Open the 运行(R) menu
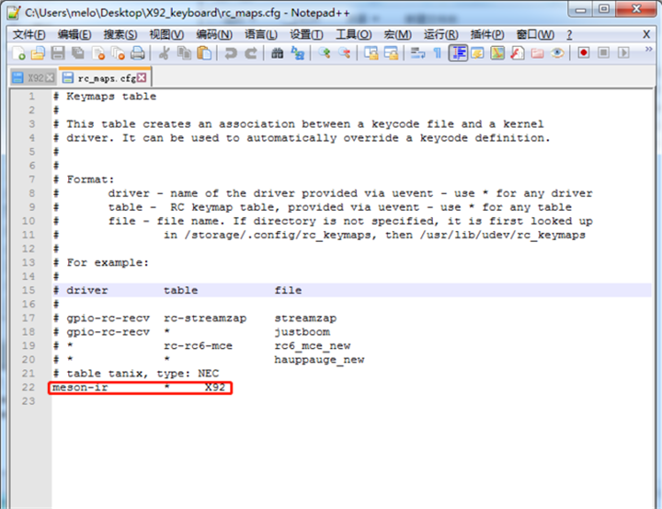This screenshot has height=509, width=662. tap(440, 35)
